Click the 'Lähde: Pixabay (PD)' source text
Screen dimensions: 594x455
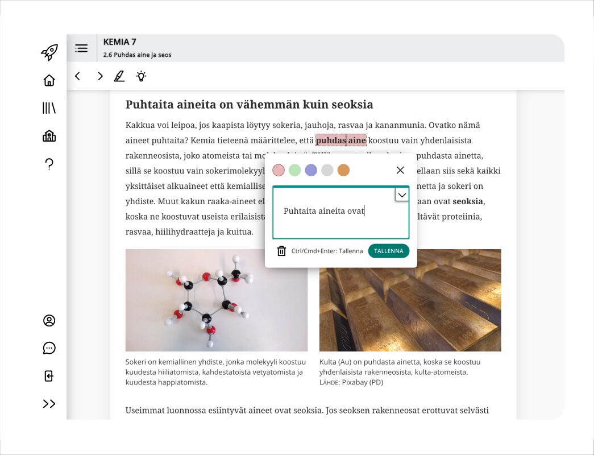(x=351, y=382)
